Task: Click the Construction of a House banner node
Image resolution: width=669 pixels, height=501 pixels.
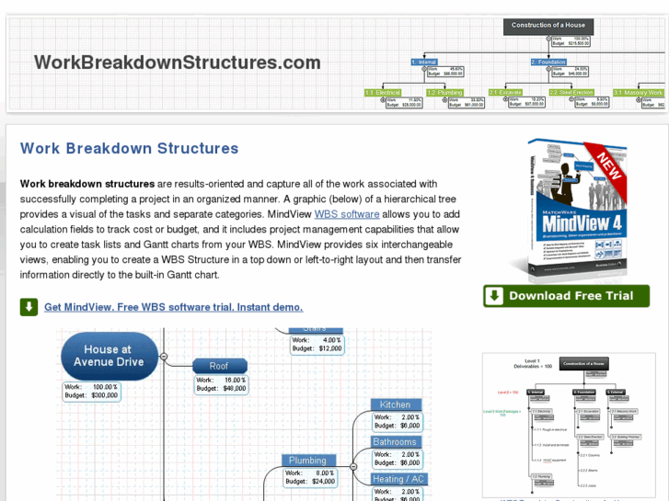Action: [548, 26]
